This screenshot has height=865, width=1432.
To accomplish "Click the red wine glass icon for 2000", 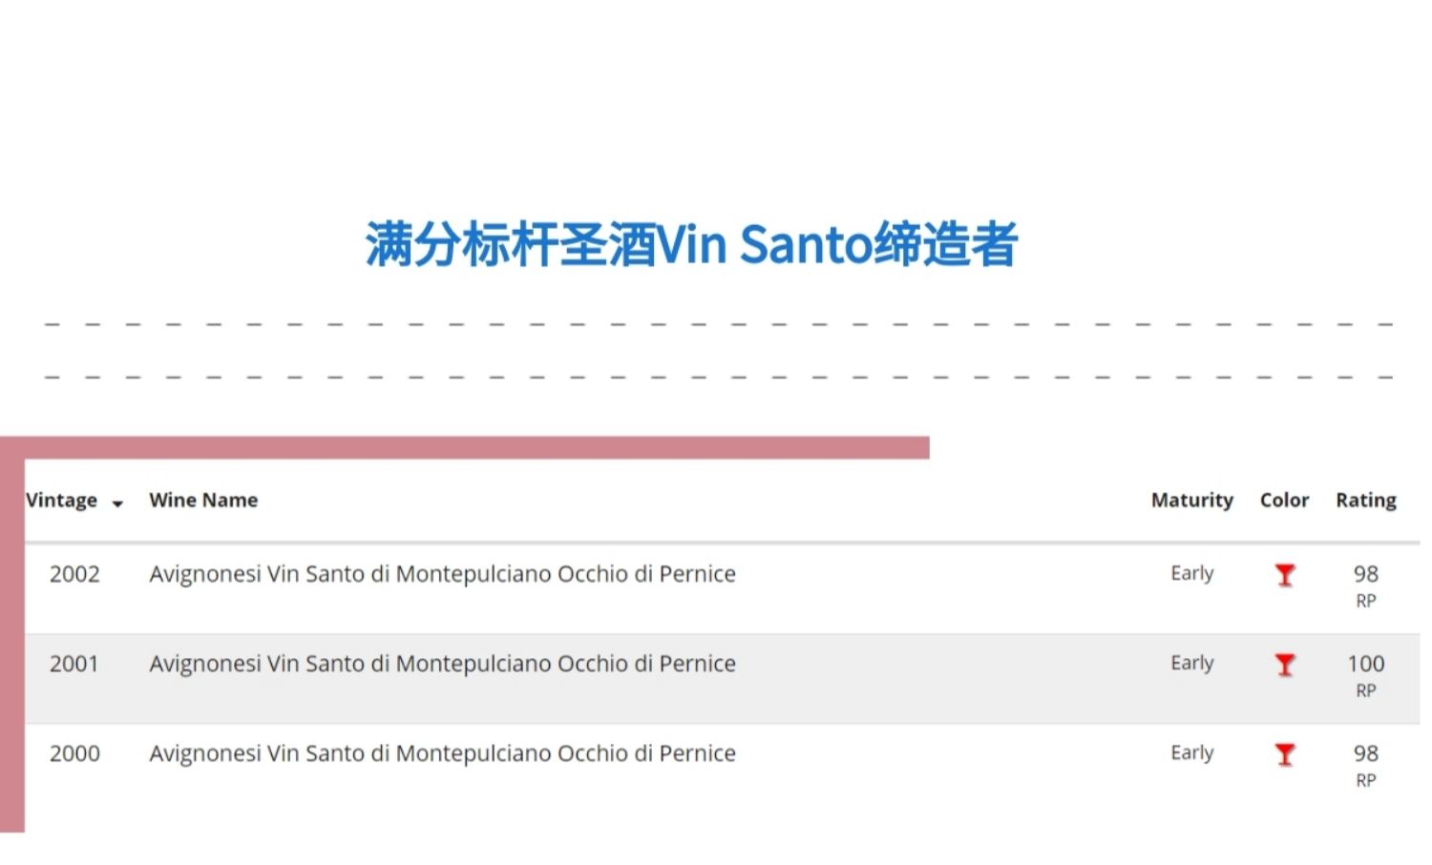I will coord(1285,754).
